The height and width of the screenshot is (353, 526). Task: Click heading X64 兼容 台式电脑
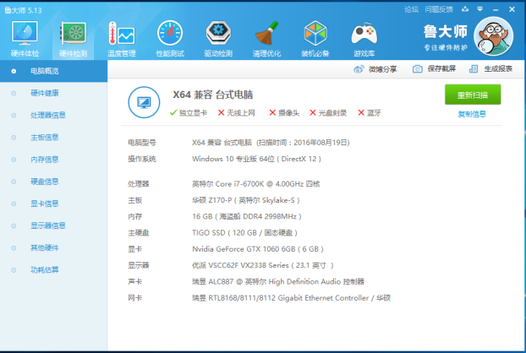212,95
